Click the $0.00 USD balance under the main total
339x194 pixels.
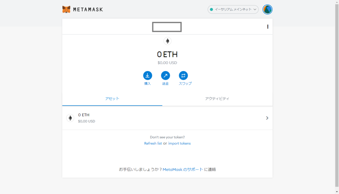coord(167,63)
